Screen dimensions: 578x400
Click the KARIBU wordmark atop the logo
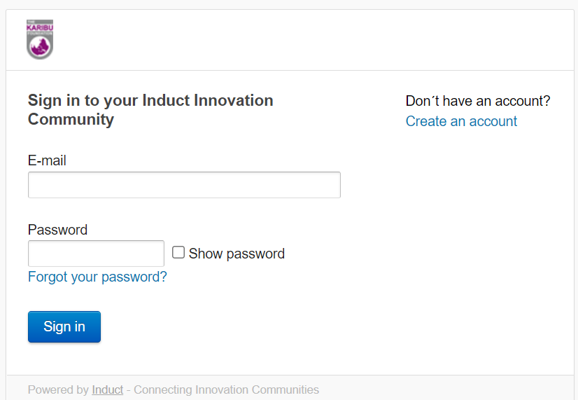tap(40, 28)
